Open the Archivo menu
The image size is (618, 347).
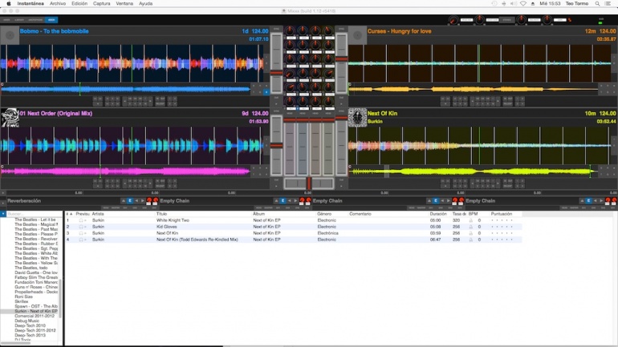[x=58, y=3]
